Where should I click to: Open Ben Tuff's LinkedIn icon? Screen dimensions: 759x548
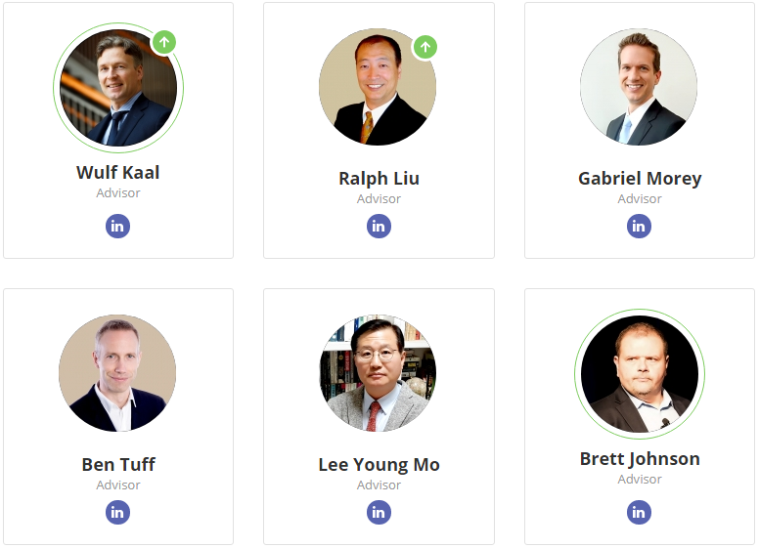(x=117, y=512)
